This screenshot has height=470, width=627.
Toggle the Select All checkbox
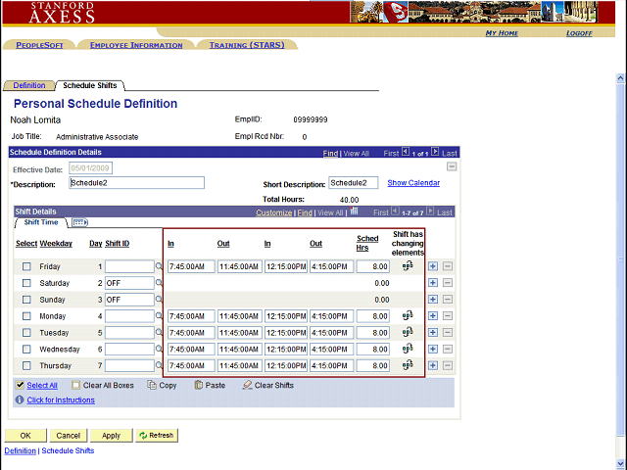pos(21,385)
